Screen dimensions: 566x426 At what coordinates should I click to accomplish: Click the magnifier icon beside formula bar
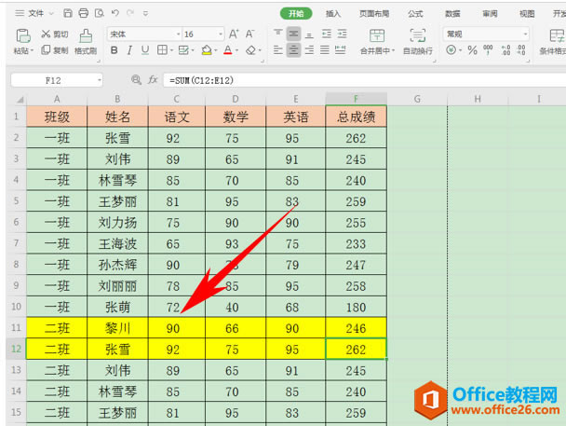[x=136, y=80]
